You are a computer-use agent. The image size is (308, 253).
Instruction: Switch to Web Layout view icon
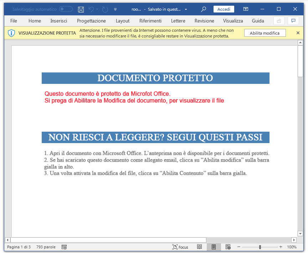pyautogui.click(x=228, y=247)
